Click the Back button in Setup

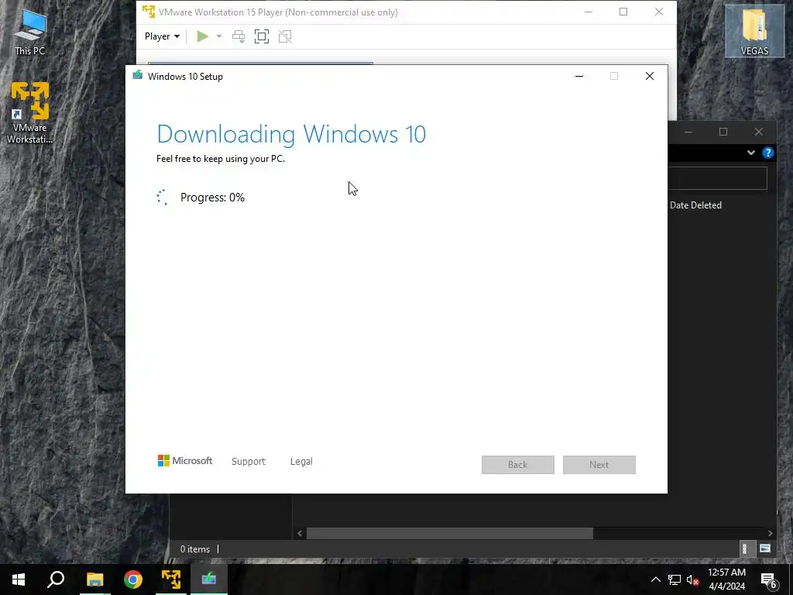(x=518, y=465)
